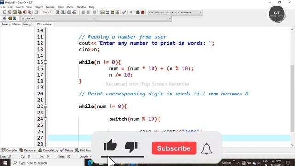The height and width of the screenshot is (166, 295).
Task: Open profile analysis chart icon
Action: point(137,12)
